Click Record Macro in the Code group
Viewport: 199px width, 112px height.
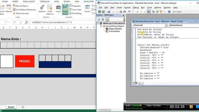[21, 6]
